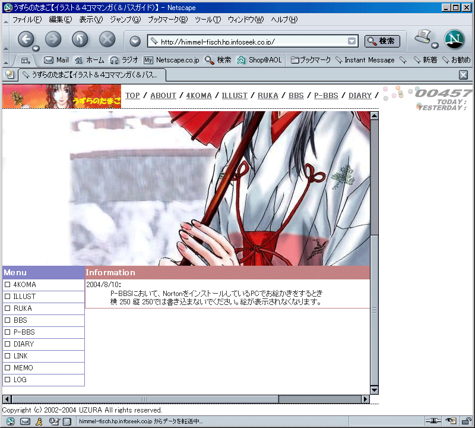Expand the URL bar history dropdown

351,41
